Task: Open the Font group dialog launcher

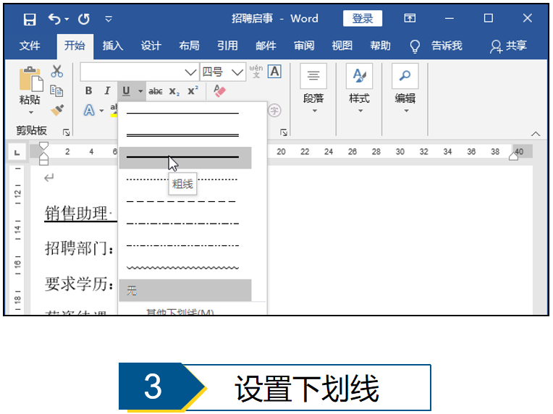Action: point(284,132)
